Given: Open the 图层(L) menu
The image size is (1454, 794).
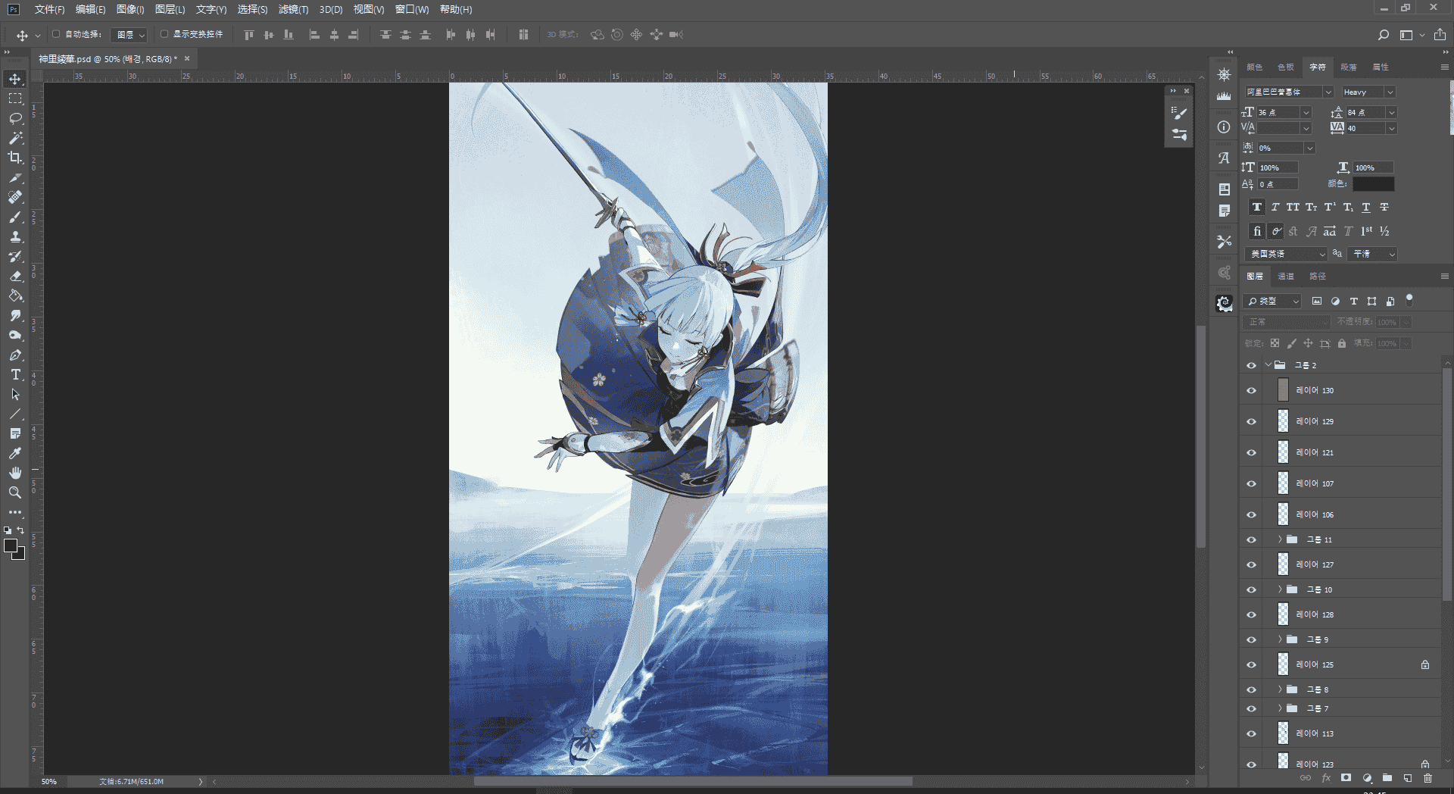Looking at the screenshot, I should point(170,9).
